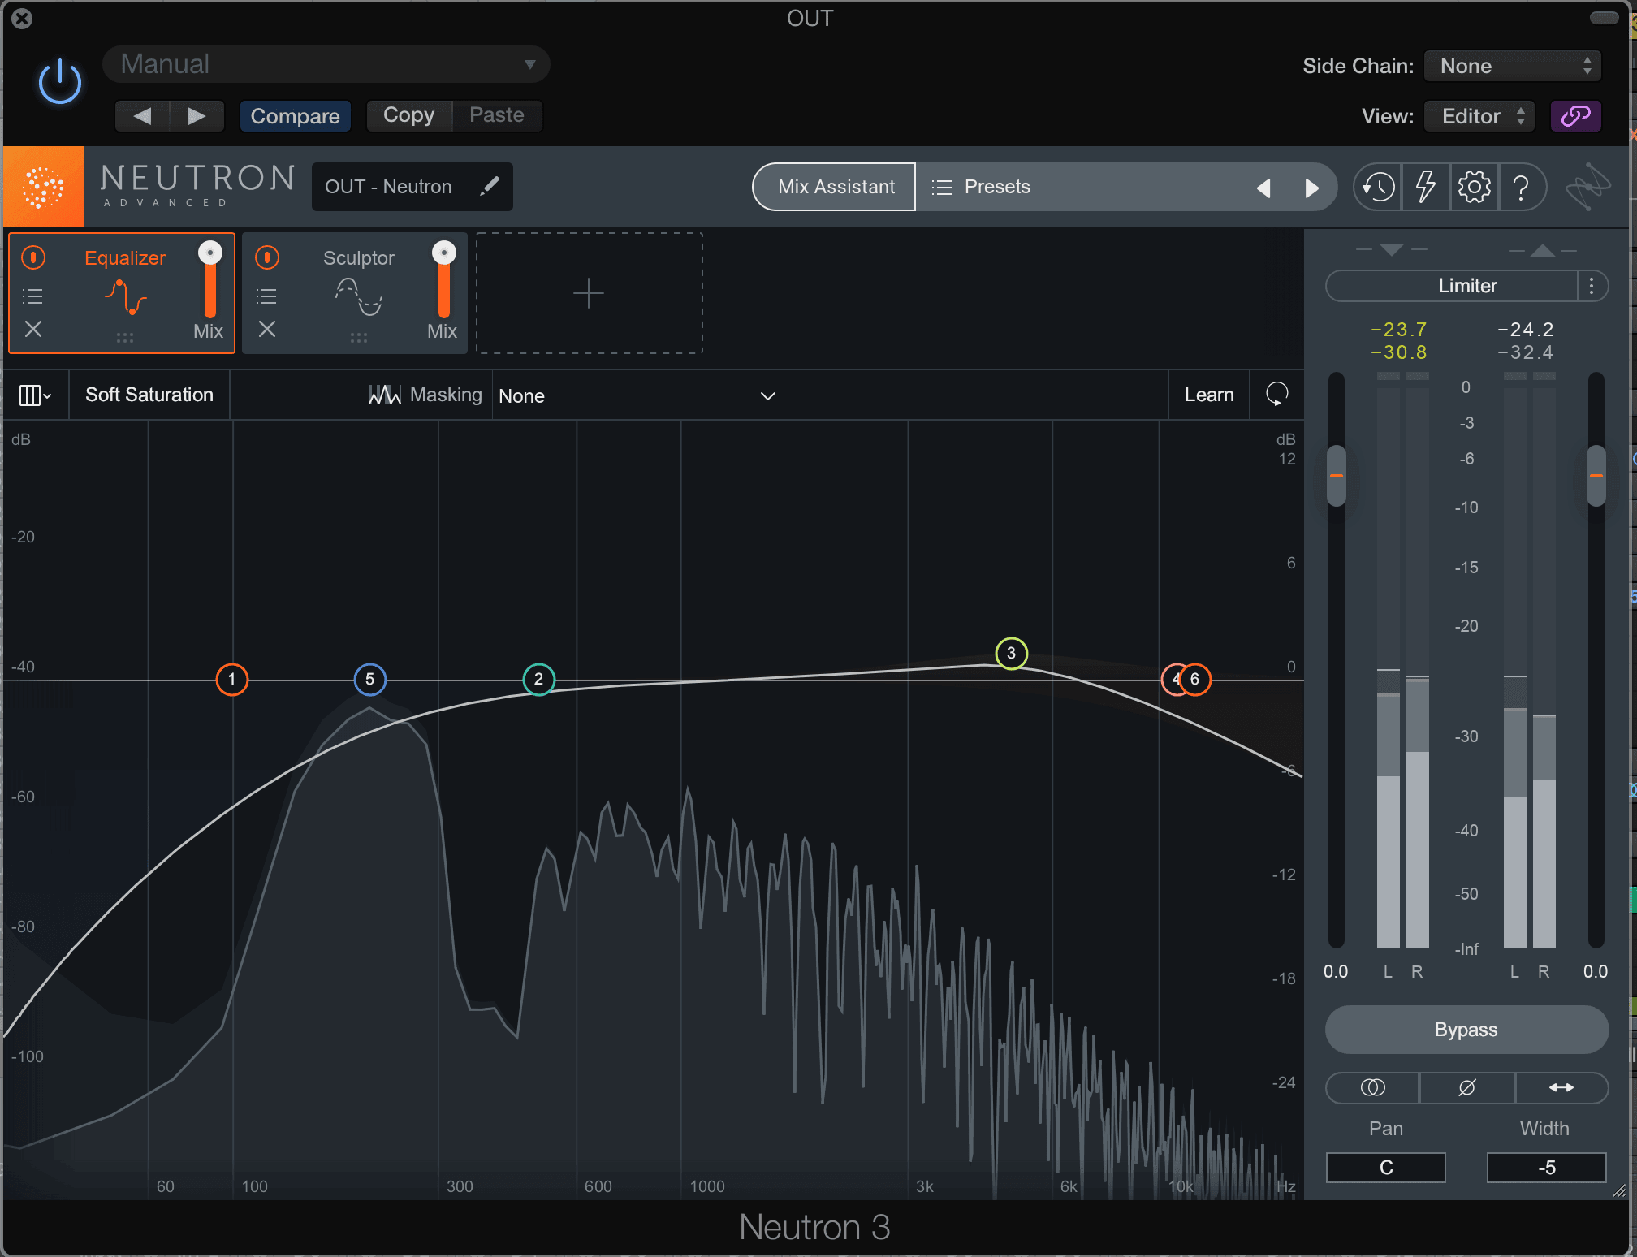The width and height of the screenshot is (1637, 1257).
Task: Open the Limiter options three-dot menu
Action: [1592, 286]
